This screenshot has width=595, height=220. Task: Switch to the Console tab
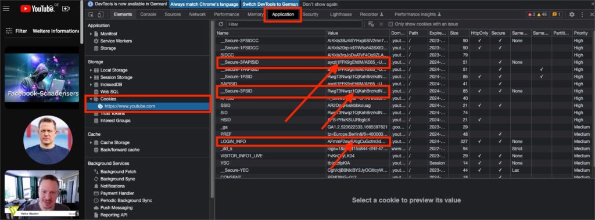[x=148, y=15]
